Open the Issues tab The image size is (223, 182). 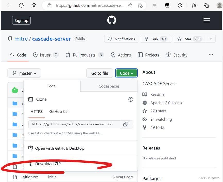46,55
